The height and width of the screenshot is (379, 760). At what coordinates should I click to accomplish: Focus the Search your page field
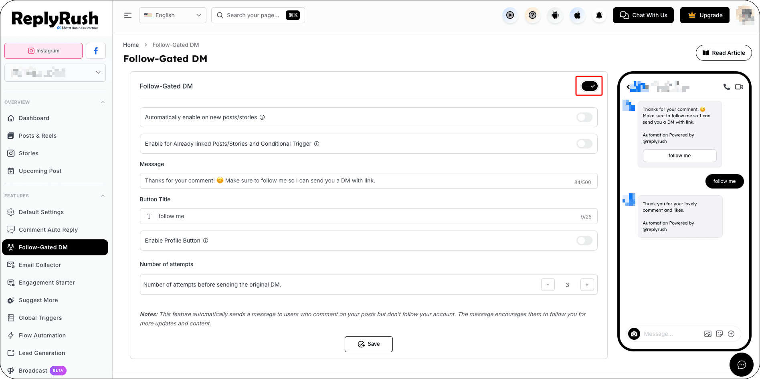[x=258, y=15]
